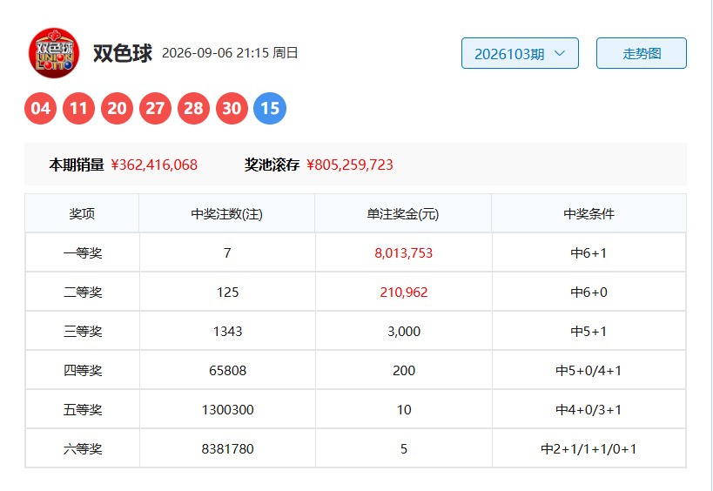
Task: Click fifth prize amount 10
Action: 404,410
